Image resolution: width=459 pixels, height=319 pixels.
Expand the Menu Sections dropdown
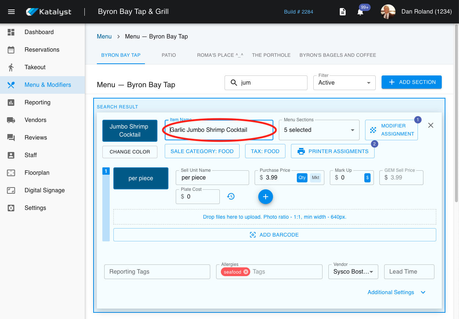click(x=318, y=130)
